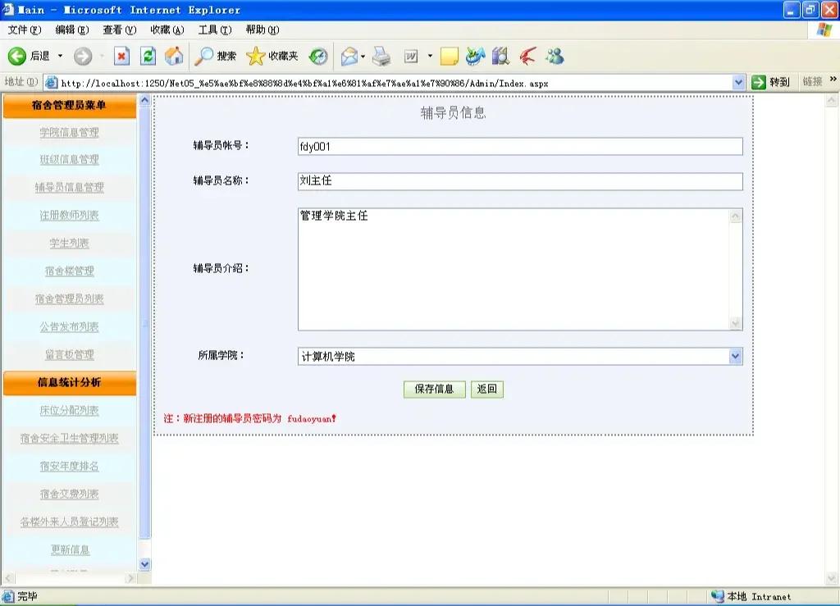This screenshot has width=840, height=606.
Task: Open the address bar URL dropdown arrow
Action: 738,82
